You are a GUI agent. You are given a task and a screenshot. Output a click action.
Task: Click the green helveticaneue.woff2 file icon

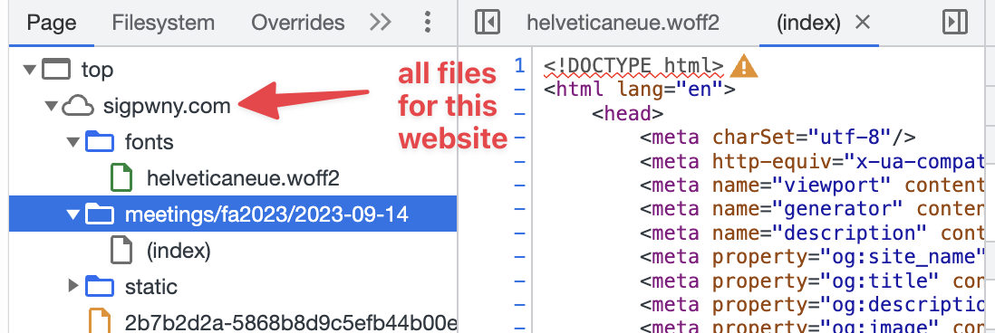click(121, 177)
